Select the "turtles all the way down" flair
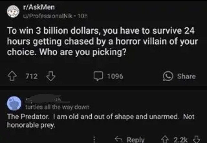 pyautogui.click(x=57, y=107)
